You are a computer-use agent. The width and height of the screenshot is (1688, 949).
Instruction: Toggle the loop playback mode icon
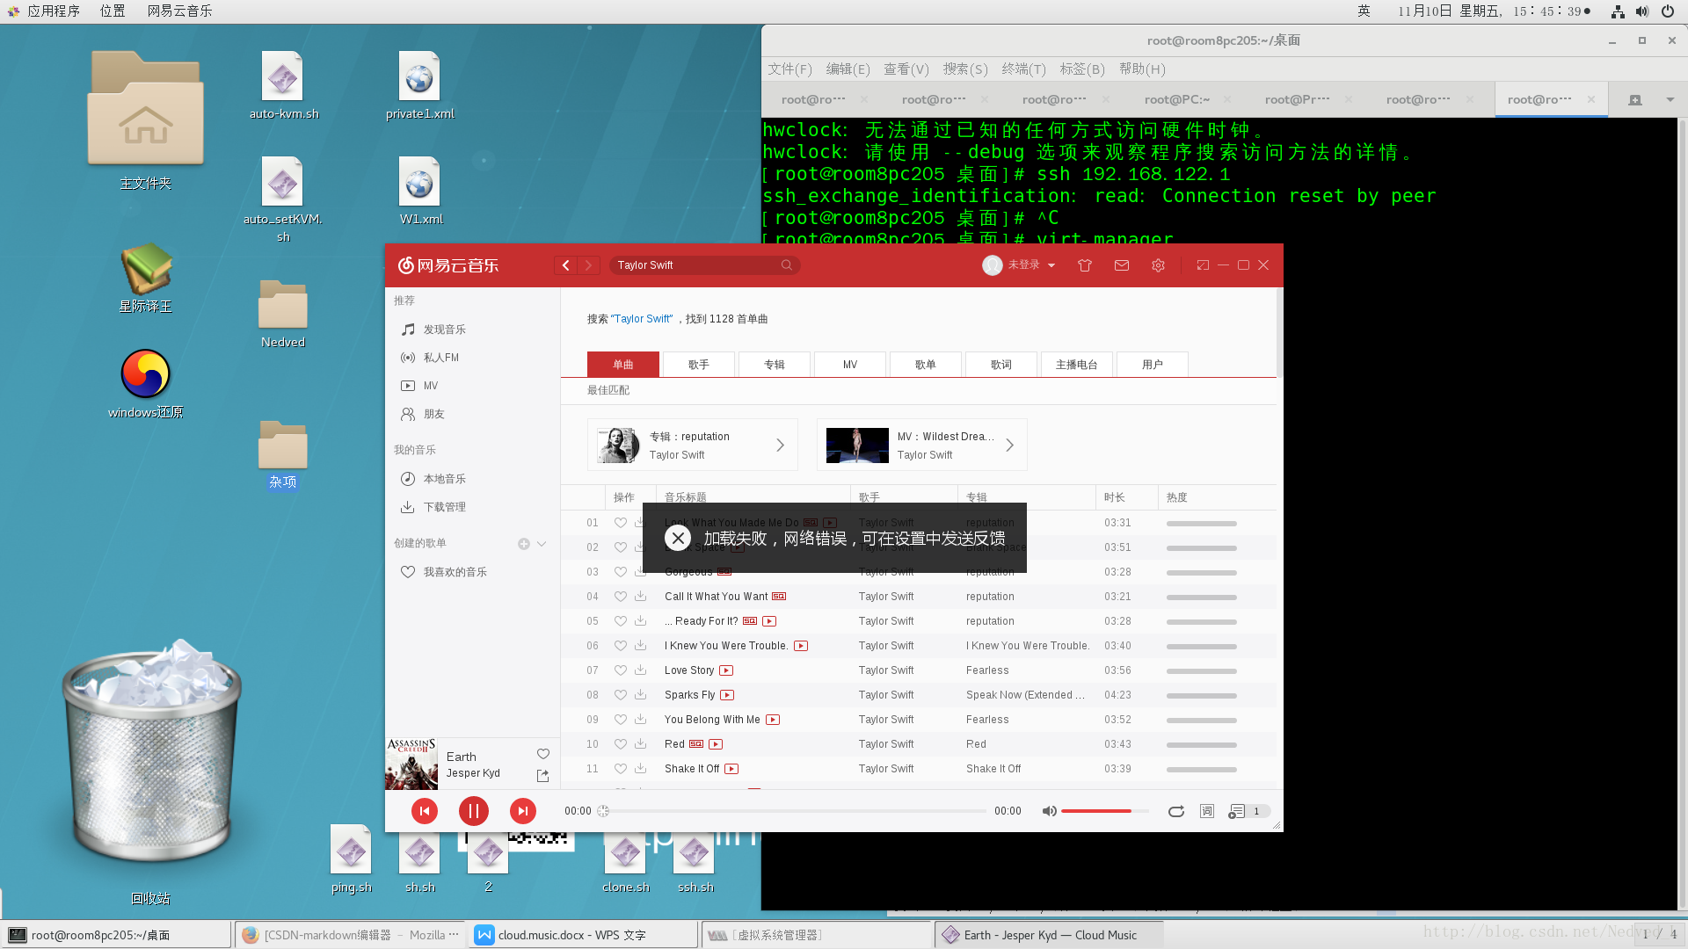[x=1175, y=811]
